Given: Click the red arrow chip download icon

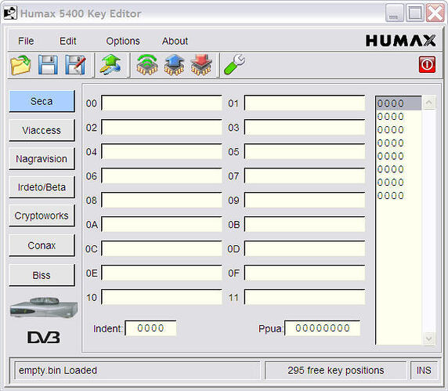Looking at the screenshot, I should [201, 65].
